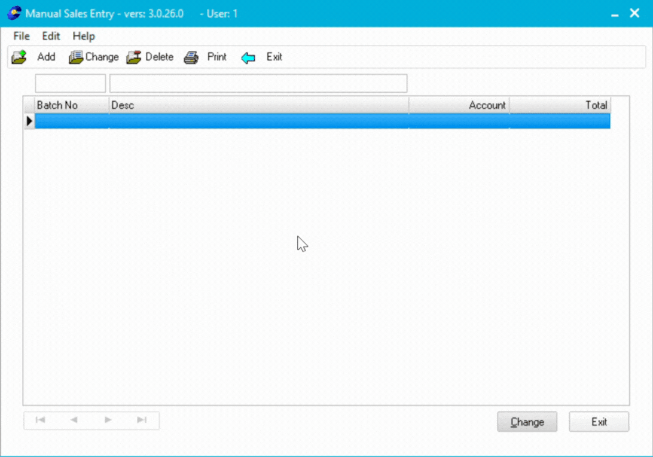Image resolution: width=653 pixels, height=457 pixels.
Task: Click the Change record toolbar icon
Action: click(75, 57)
